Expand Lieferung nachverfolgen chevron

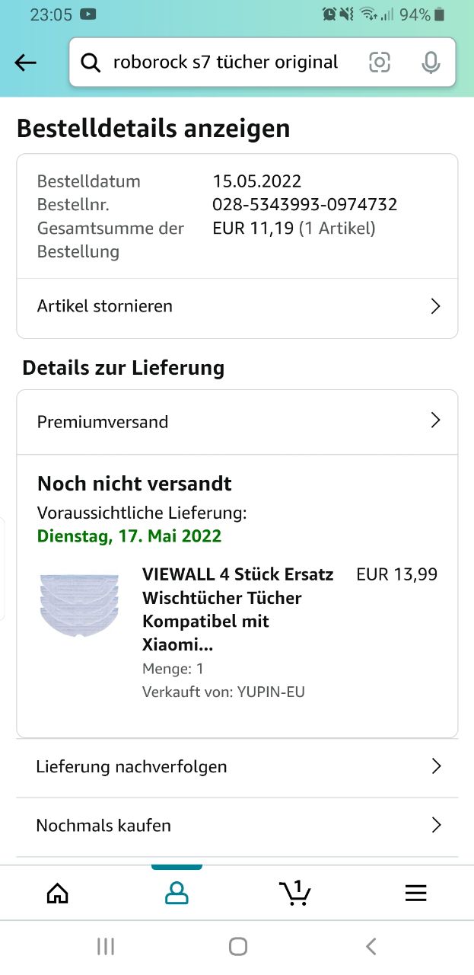click(436, 766)
